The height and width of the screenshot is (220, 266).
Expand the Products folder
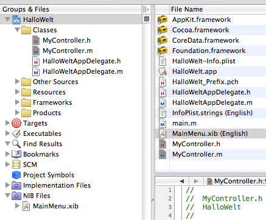pyautogui.click(x=18, y=113)
